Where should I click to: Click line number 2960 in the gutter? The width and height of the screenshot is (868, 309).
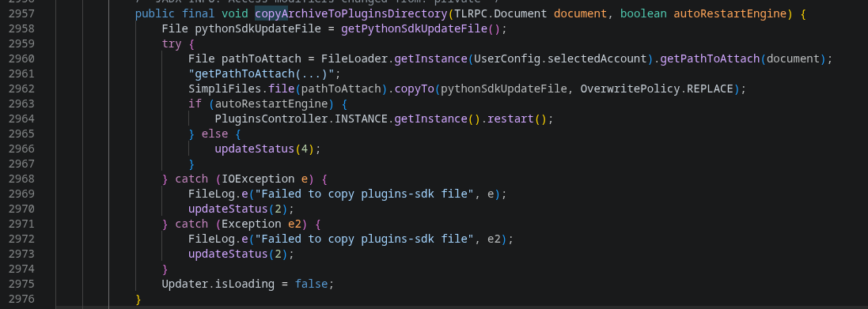[21, 58]
